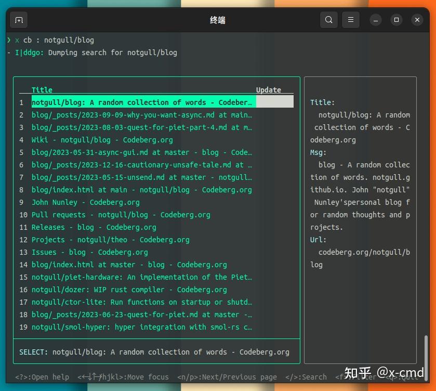This screenshot has height=391, width=436.
Task: Click the '终端' titlebar label
Action: click(218, 20)
